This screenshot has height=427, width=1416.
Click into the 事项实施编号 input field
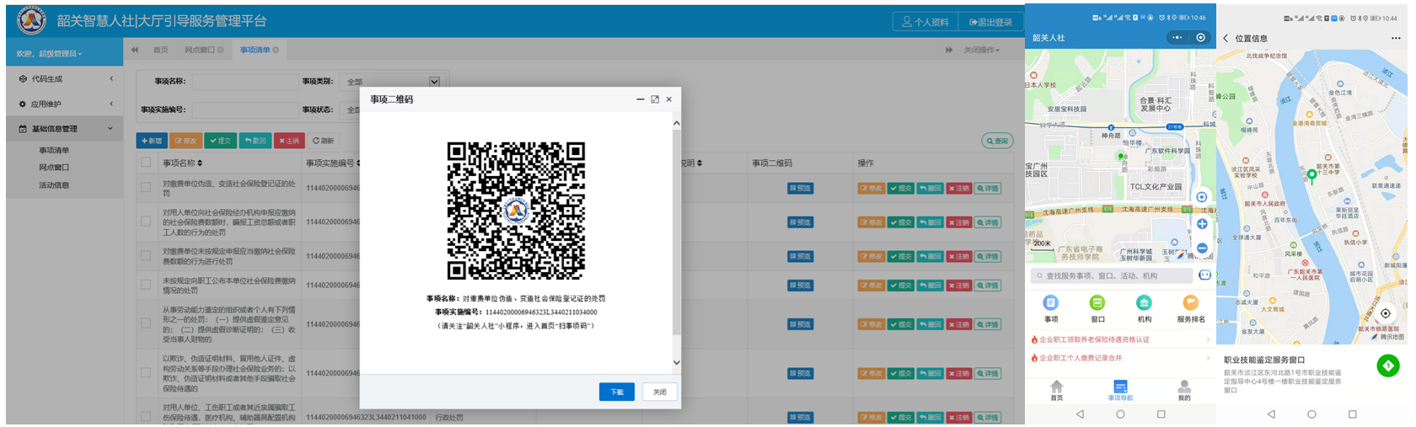[x=244, y=109]
